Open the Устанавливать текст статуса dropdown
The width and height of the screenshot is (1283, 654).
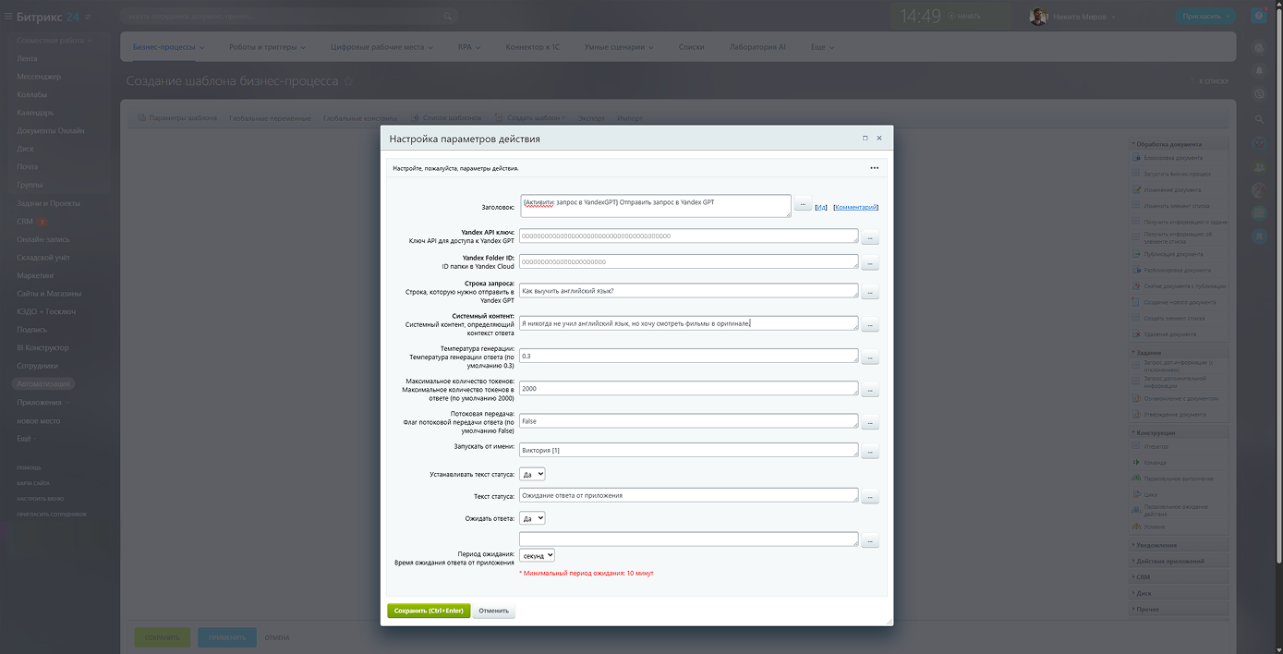[532, 474]
